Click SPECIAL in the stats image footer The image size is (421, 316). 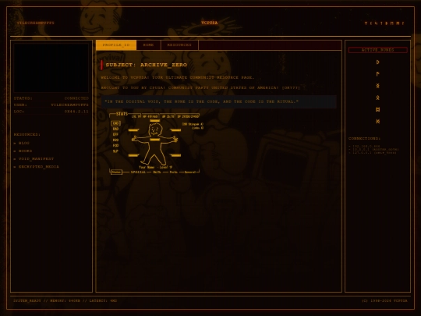coord(138,172)
